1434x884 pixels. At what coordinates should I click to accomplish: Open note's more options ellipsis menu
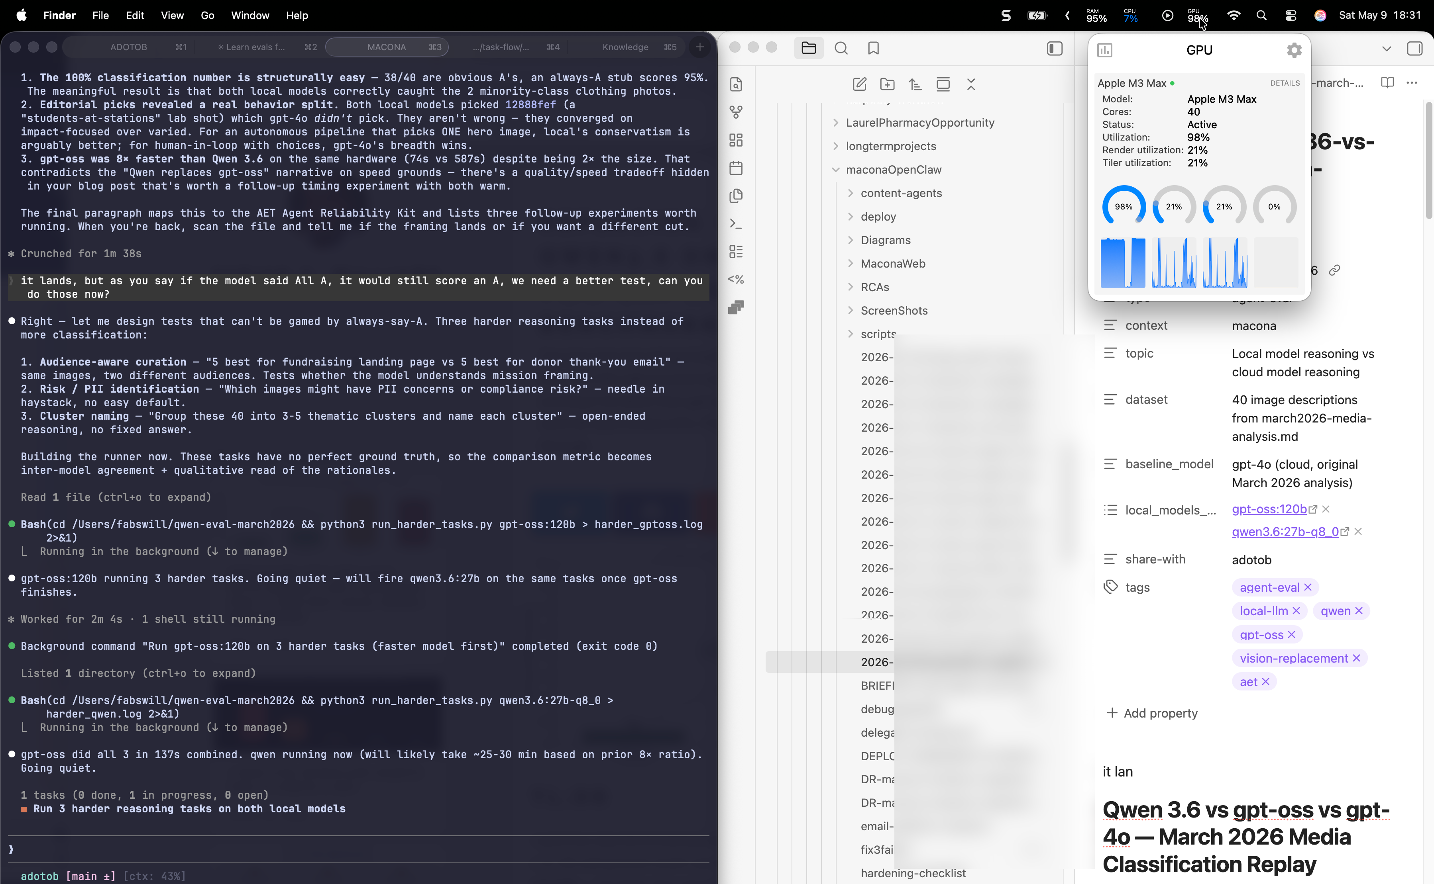pyautogui.click(x=1412, y=82)
